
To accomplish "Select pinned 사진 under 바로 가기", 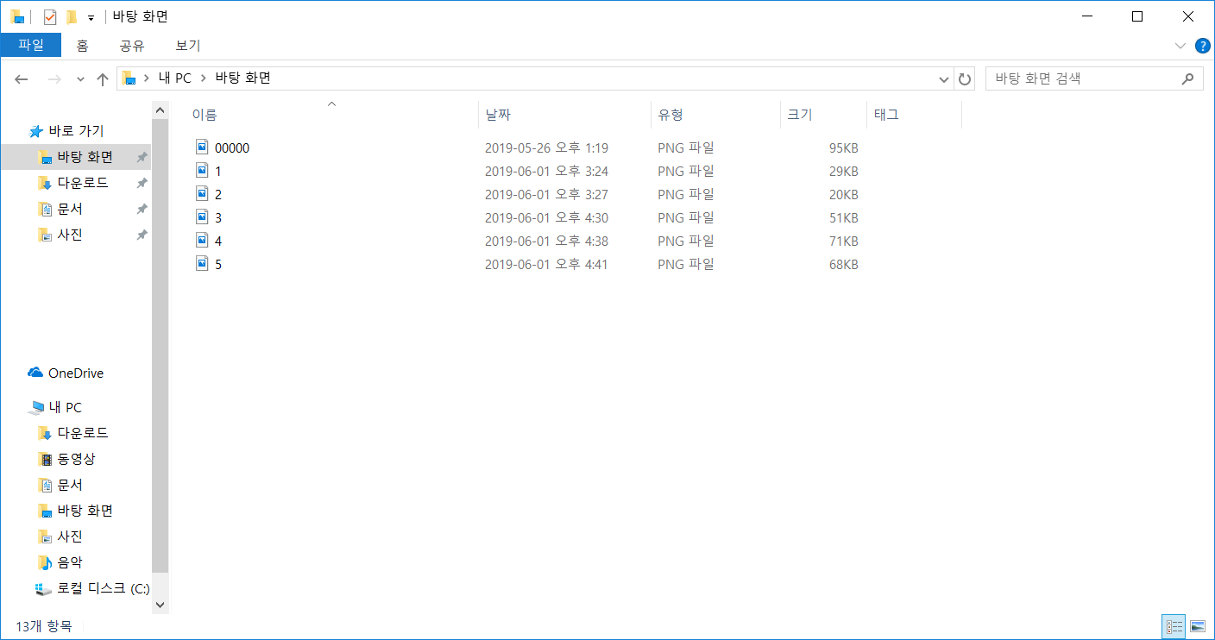I will (70, 235).
